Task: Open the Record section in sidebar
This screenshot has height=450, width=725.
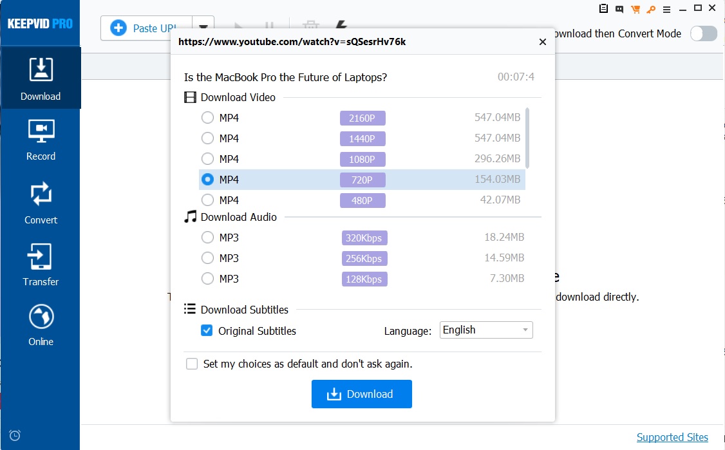Action: coord(41,139)
